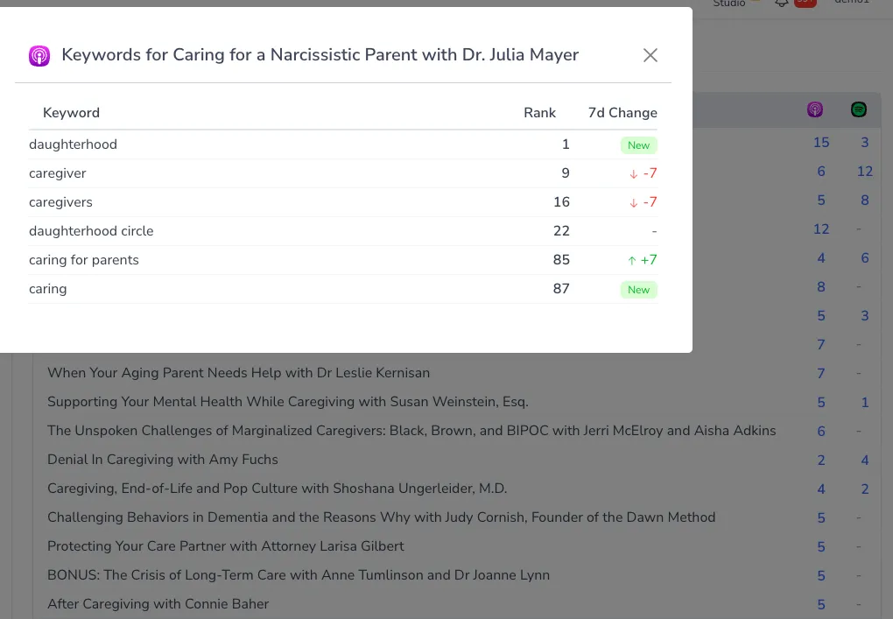Image resolution: width=893 pixels, height=619 pixels.
Task: Open the episode Protecting Your Care Partner with Attorney Larisa Gilbert
Action: [225, 546]
